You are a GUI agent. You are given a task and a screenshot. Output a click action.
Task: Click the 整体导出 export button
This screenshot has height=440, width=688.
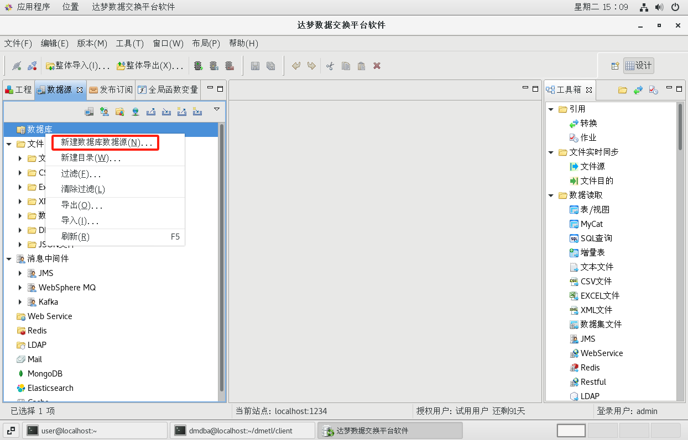(150, 66)
